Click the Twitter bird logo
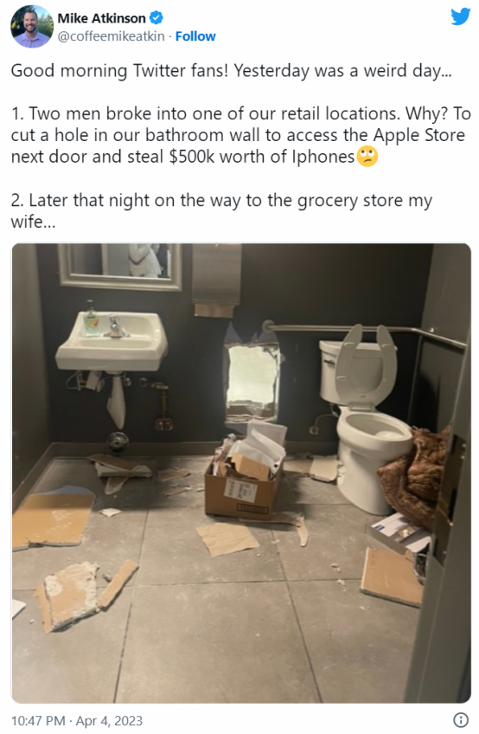This screenshot has width=479, height=734. coord(460,16)
